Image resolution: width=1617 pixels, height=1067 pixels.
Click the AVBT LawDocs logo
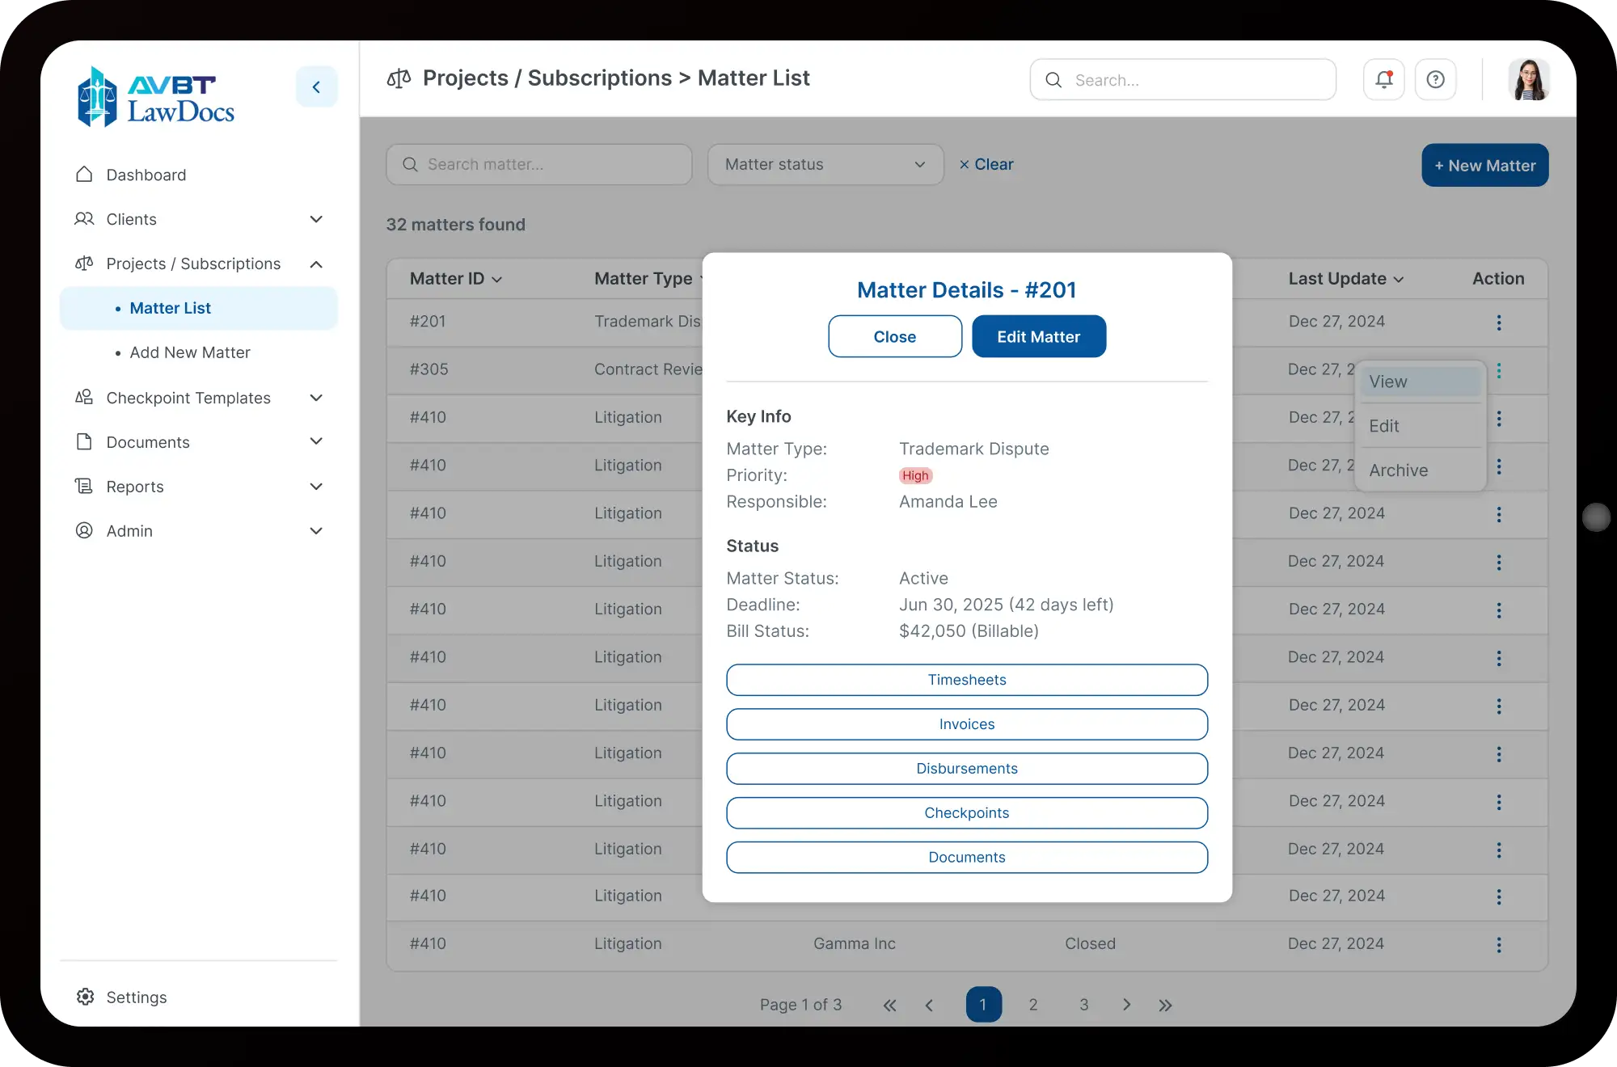pyautogui.click(x=156, y=97)
